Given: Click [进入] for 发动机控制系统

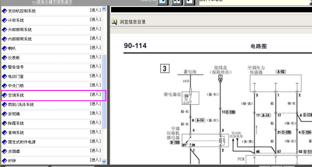Looking at the screenshot, I should click(95, 10).
